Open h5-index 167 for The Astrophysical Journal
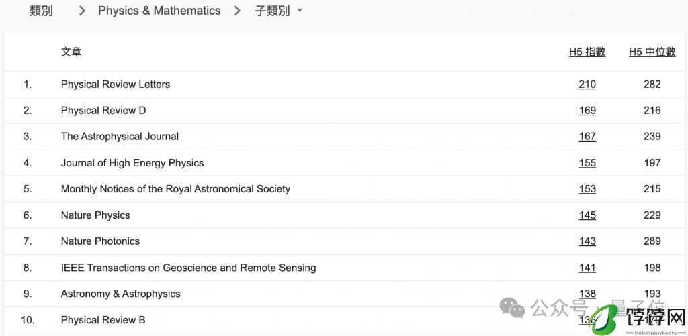 pyautogui.click(x=587, y=137)
